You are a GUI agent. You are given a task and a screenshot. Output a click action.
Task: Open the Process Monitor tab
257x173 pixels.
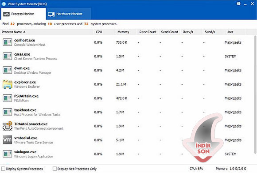click(23, 14)
